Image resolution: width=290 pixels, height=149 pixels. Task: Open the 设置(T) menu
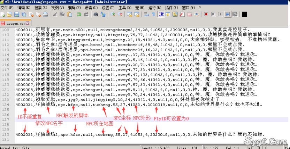108,8
